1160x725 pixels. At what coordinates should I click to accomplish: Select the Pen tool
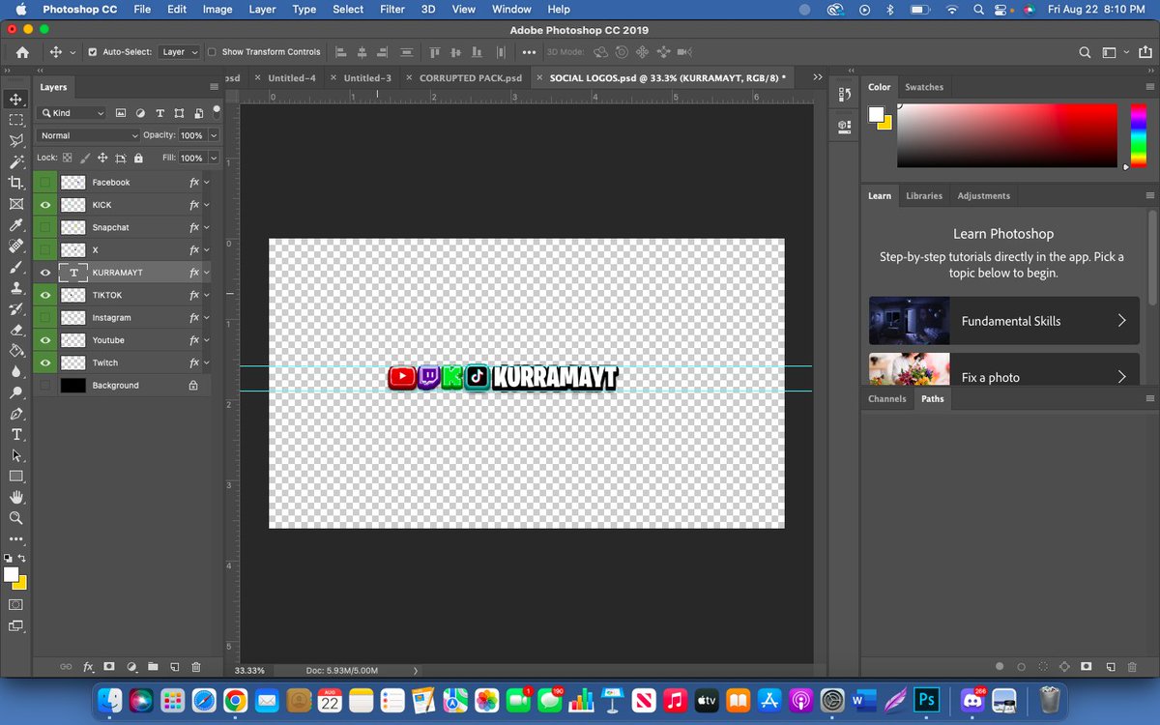point(15,414)
